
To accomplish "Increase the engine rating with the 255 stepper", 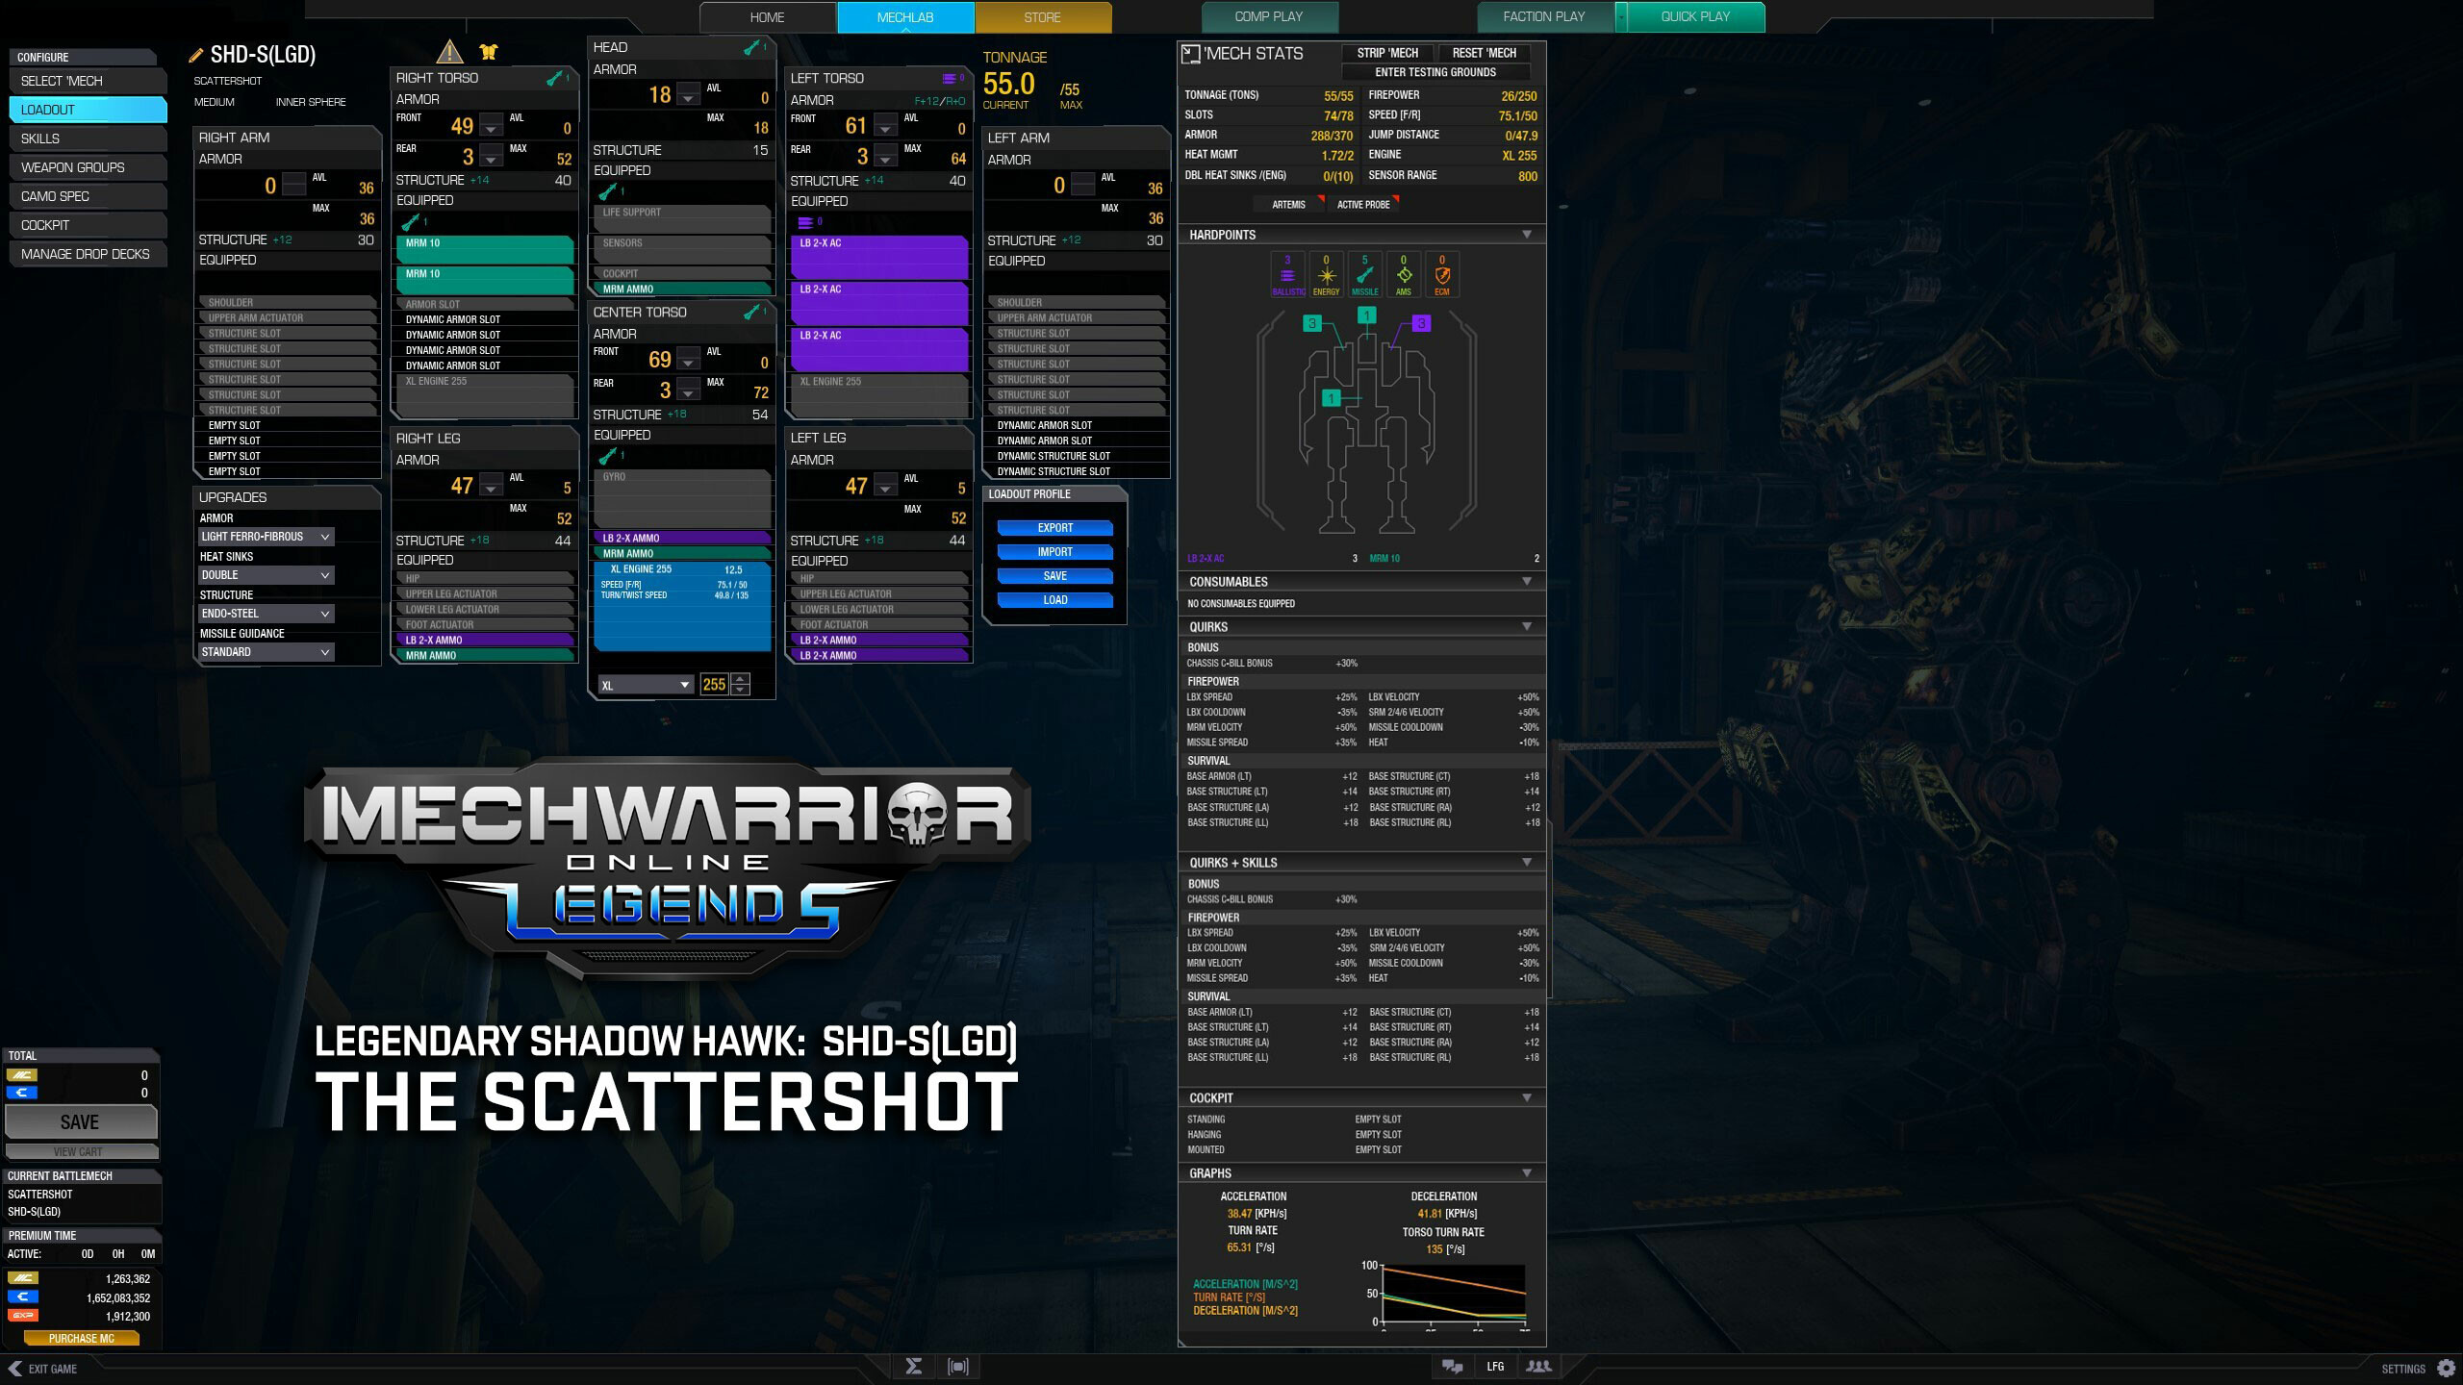I will (739, 680).
